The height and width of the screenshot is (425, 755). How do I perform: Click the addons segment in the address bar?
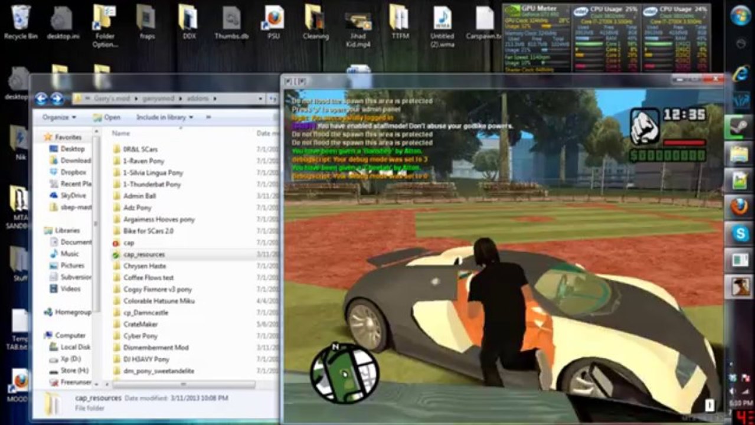coord(198,99)
